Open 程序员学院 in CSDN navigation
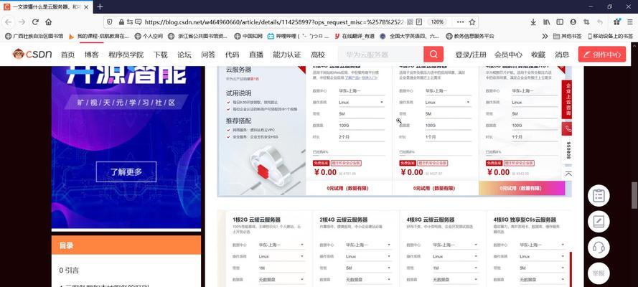638x287 pixels. click(x=126, y=55)
